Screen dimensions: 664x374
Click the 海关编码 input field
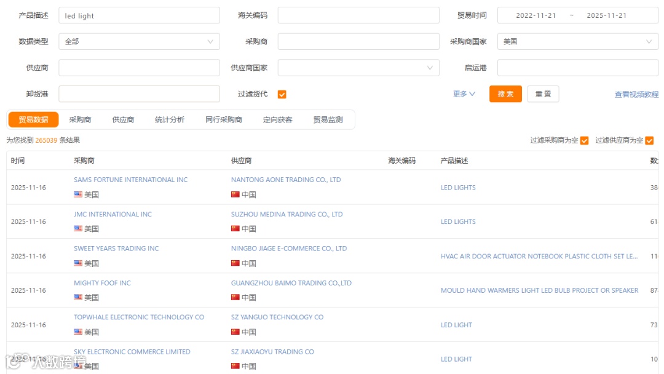(358, 15)
